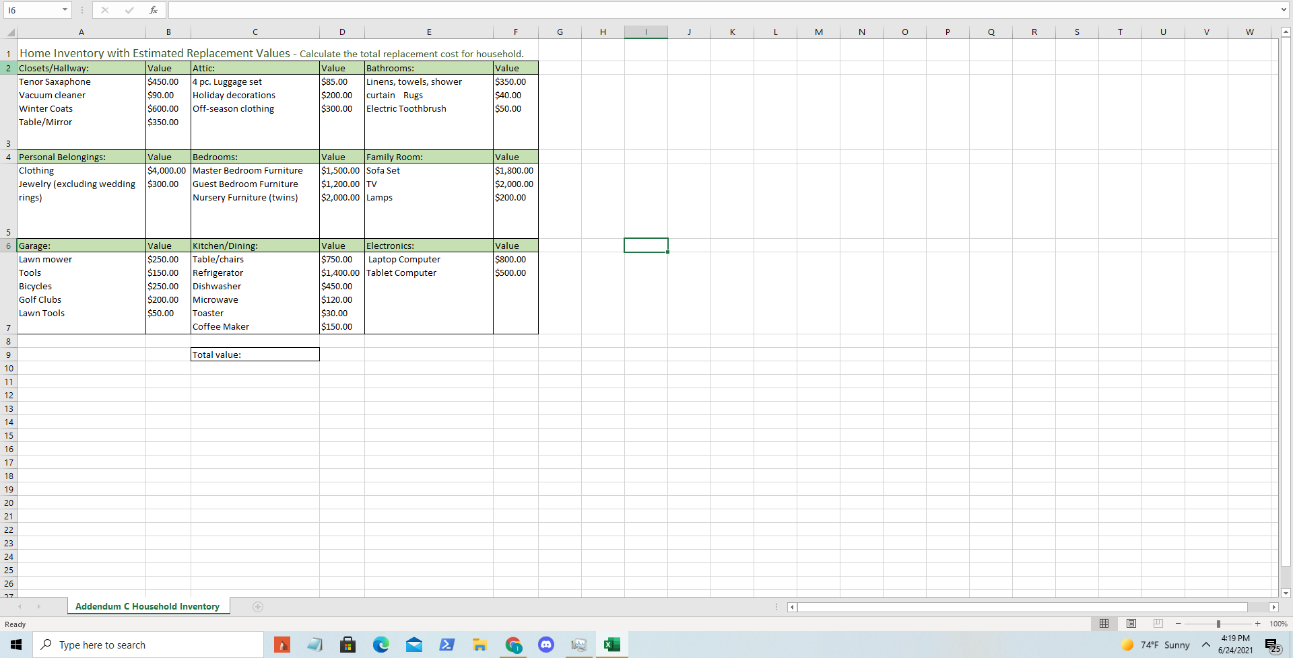This screenshot has height=658, width=1293.
Task: Click the Cancel entry X icon
Action: tap(105, 10)
